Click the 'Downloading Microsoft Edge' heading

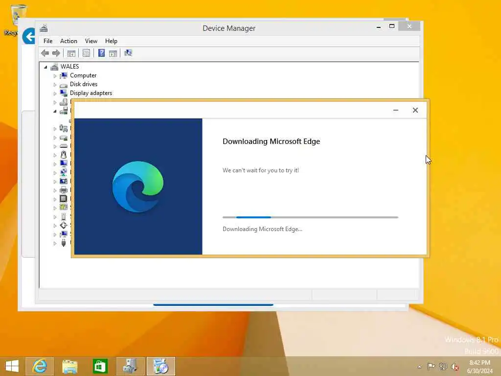point(271,141)
